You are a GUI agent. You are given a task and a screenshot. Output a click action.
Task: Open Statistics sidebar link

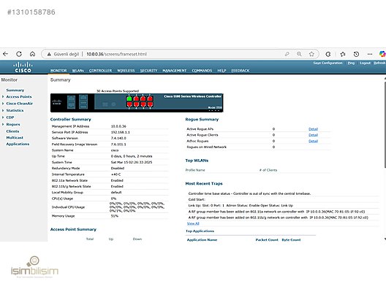coord(15,110)
